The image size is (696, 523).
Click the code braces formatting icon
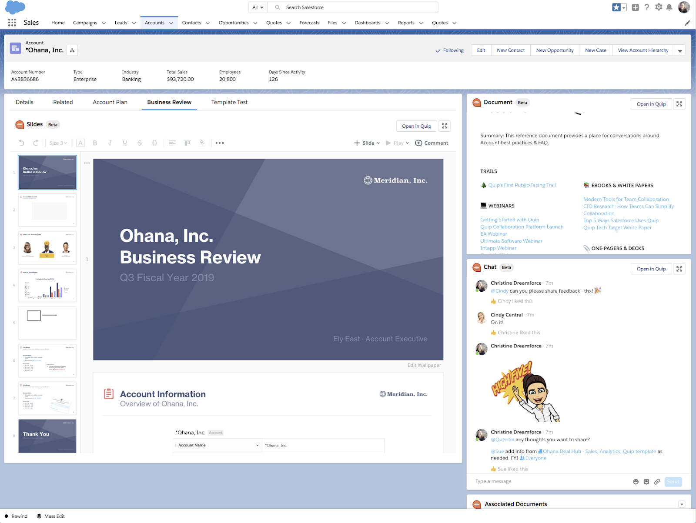154,143
